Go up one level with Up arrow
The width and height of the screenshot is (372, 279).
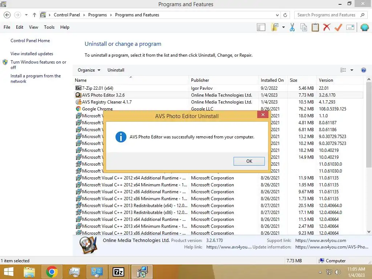35,15
